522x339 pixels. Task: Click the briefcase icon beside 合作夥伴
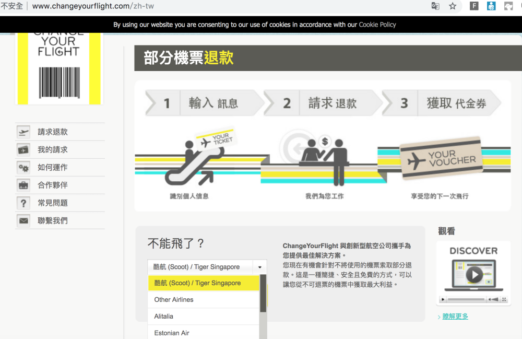(x=23, y=185)
